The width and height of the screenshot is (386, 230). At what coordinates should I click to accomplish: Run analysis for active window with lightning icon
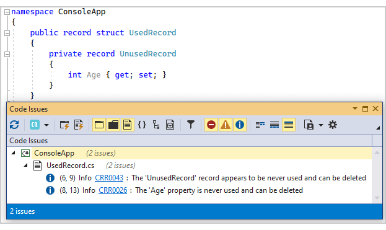click(x=64, y=125)
